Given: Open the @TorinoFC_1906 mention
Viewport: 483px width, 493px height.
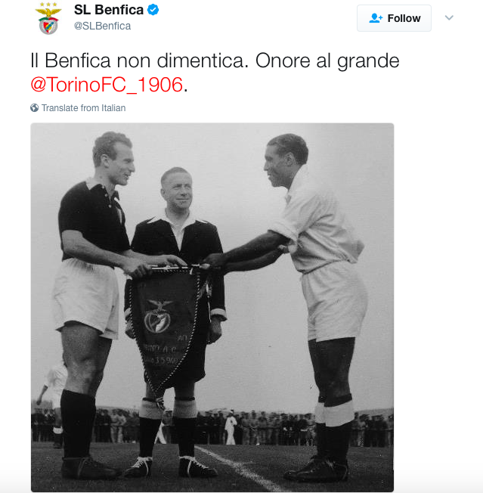Looking at the screenshot, I should pyautogui.click(x=107, y=85).
